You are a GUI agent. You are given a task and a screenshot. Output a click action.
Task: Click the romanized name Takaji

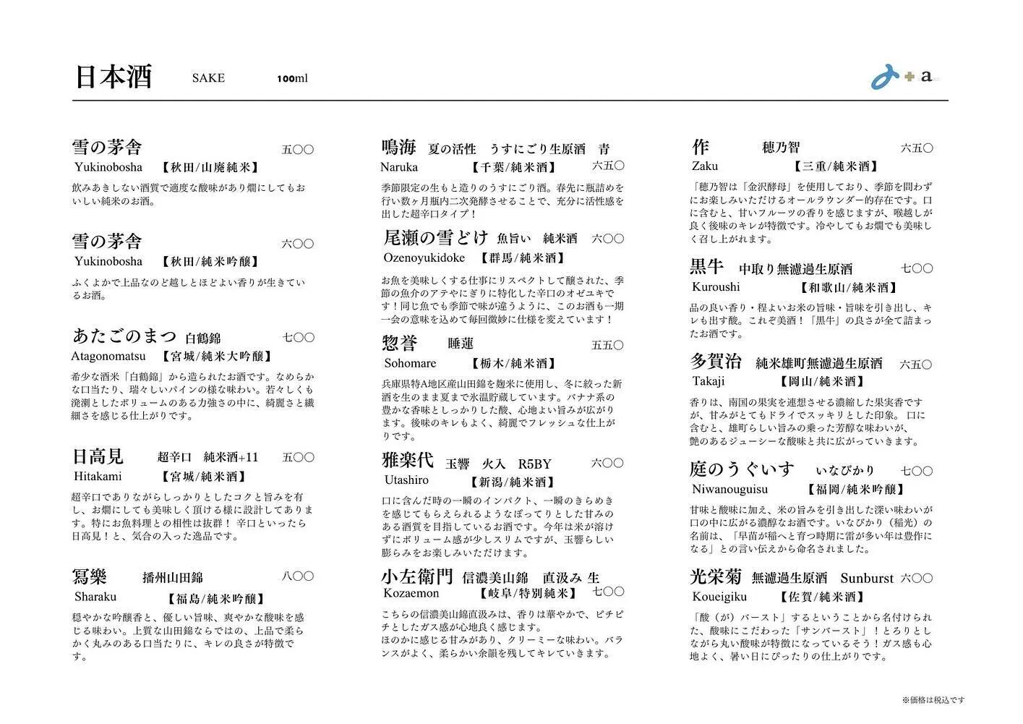[x=708, y=380]
